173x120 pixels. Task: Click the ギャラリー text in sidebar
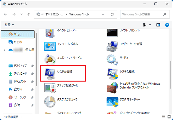(19, 42)
